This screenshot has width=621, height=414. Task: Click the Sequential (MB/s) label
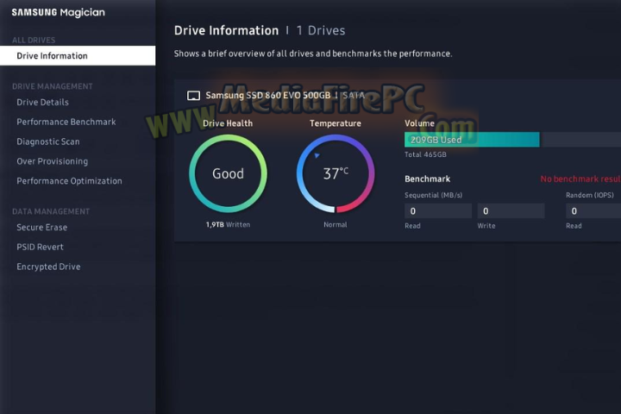[x=433, y=195]
